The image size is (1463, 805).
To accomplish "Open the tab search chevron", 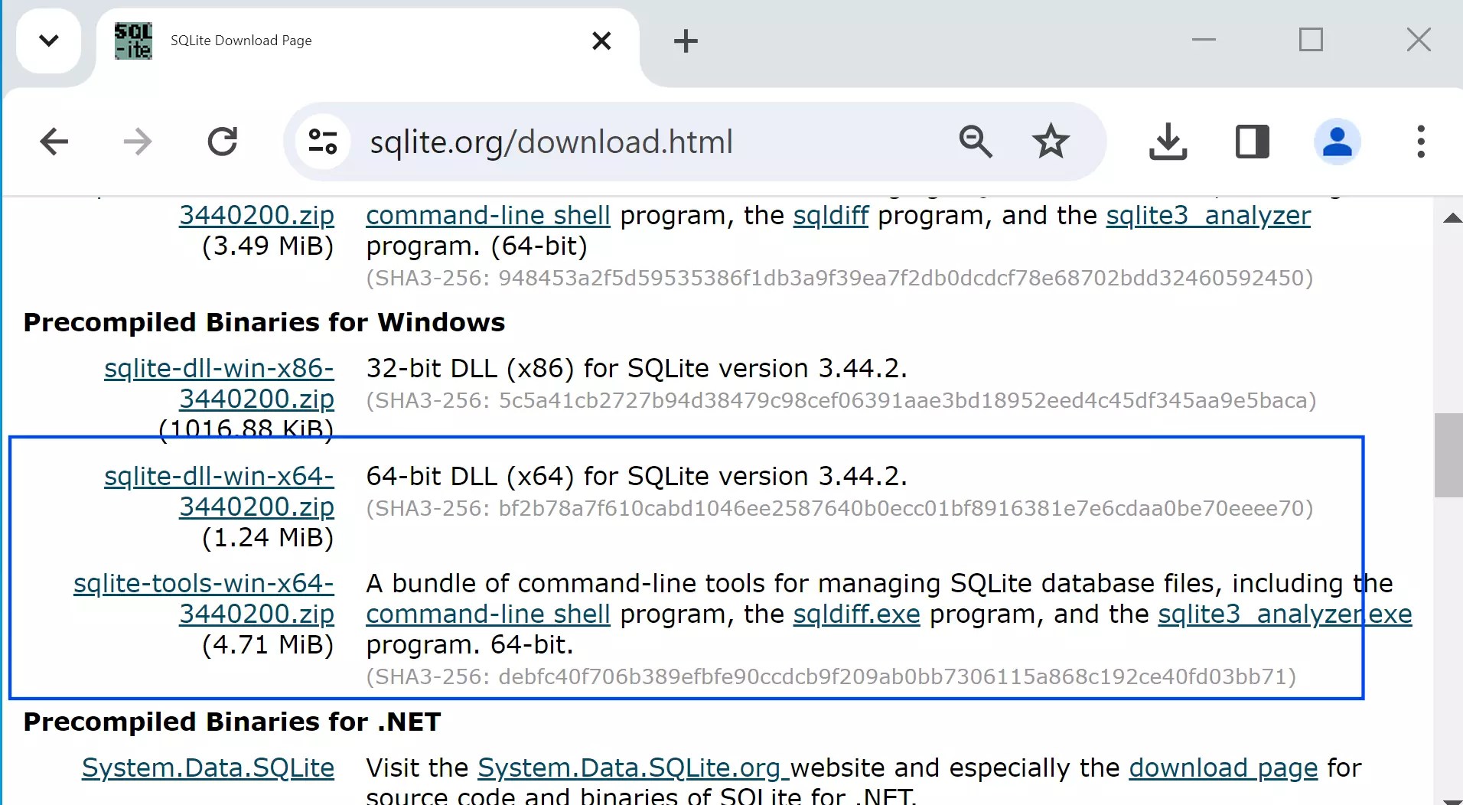I will click(x=49, y=41).
